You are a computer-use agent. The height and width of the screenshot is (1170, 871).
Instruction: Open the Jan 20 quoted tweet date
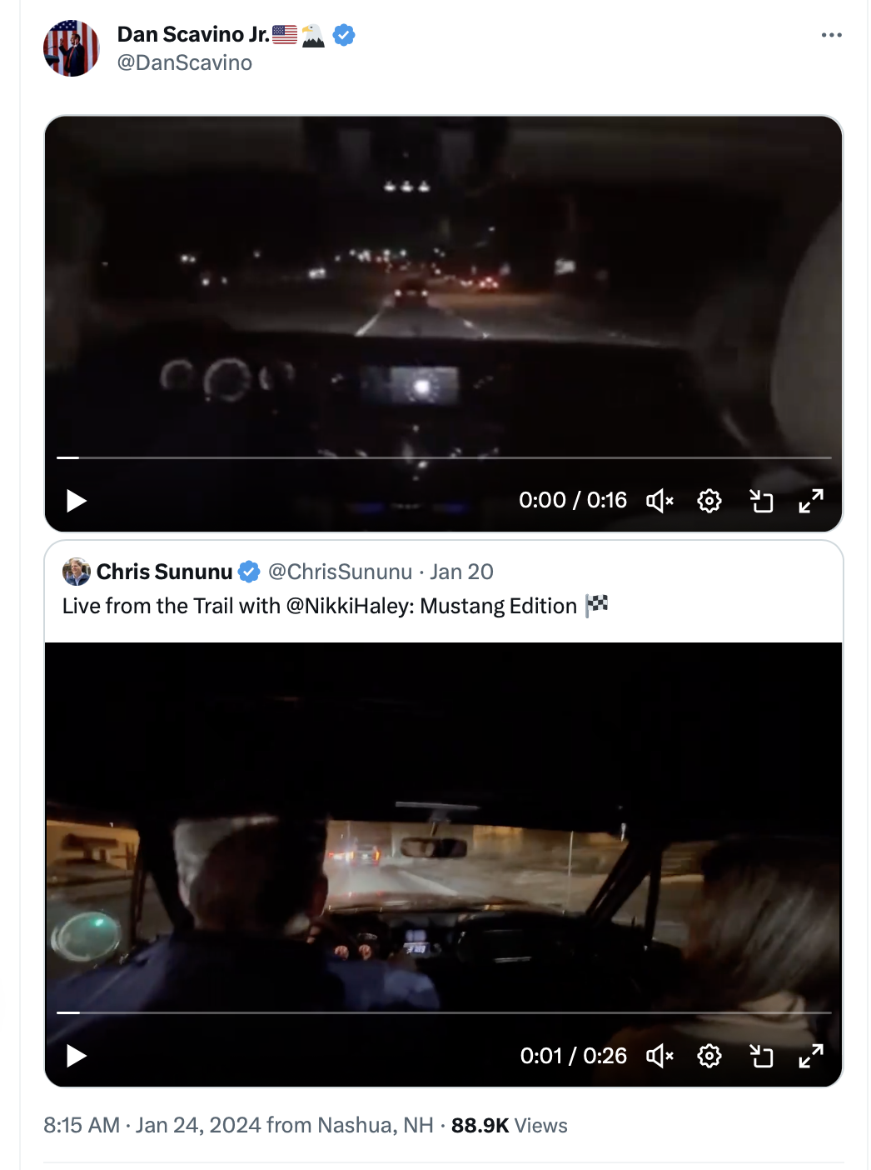(461, 572)
